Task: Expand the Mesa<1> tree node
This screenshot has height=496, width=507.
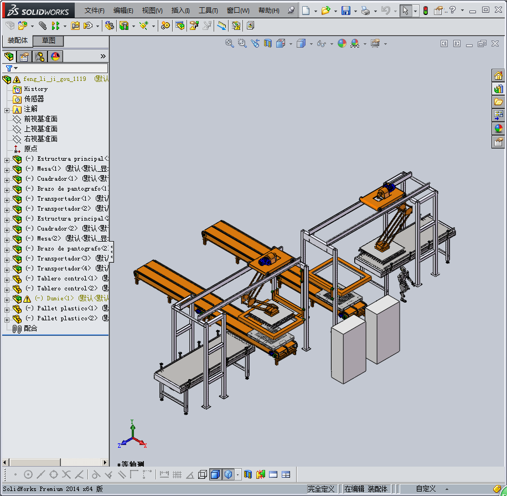Action: pyautogui.click(x=7, y=169)
